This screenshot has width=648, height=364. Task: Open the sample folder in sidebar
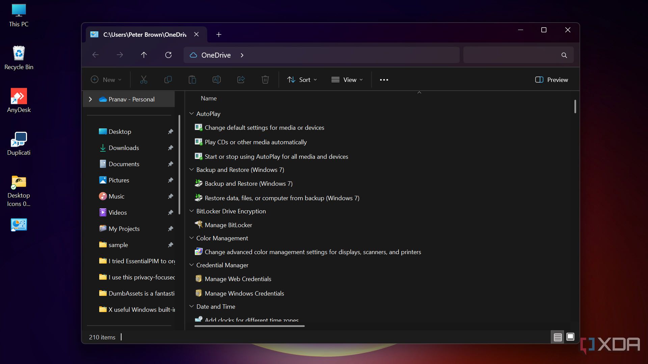coord(118,245)
